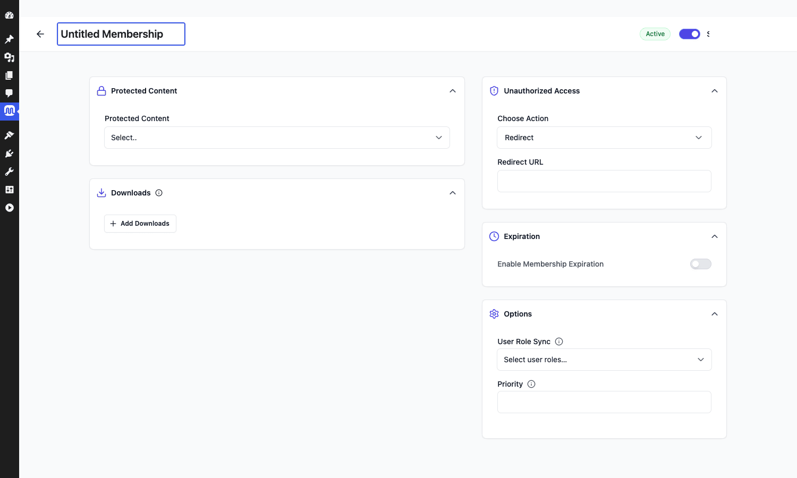Screen dimensions: 797x478
Task: Click the Add Downloads button
Action: coord(140,224)
